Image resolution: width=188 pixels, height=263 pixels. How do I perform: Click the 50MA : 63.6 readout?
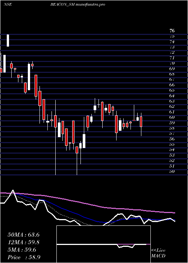coord(24,235)
